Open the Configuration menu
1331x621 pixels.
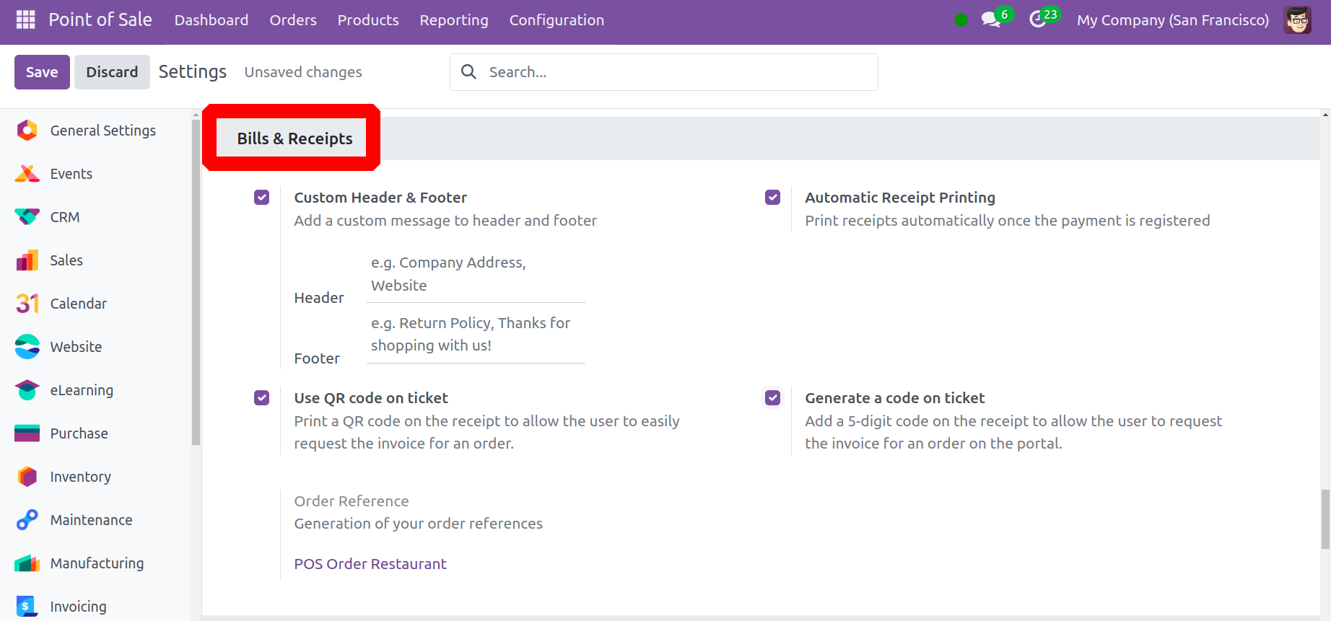click(557, 20)
